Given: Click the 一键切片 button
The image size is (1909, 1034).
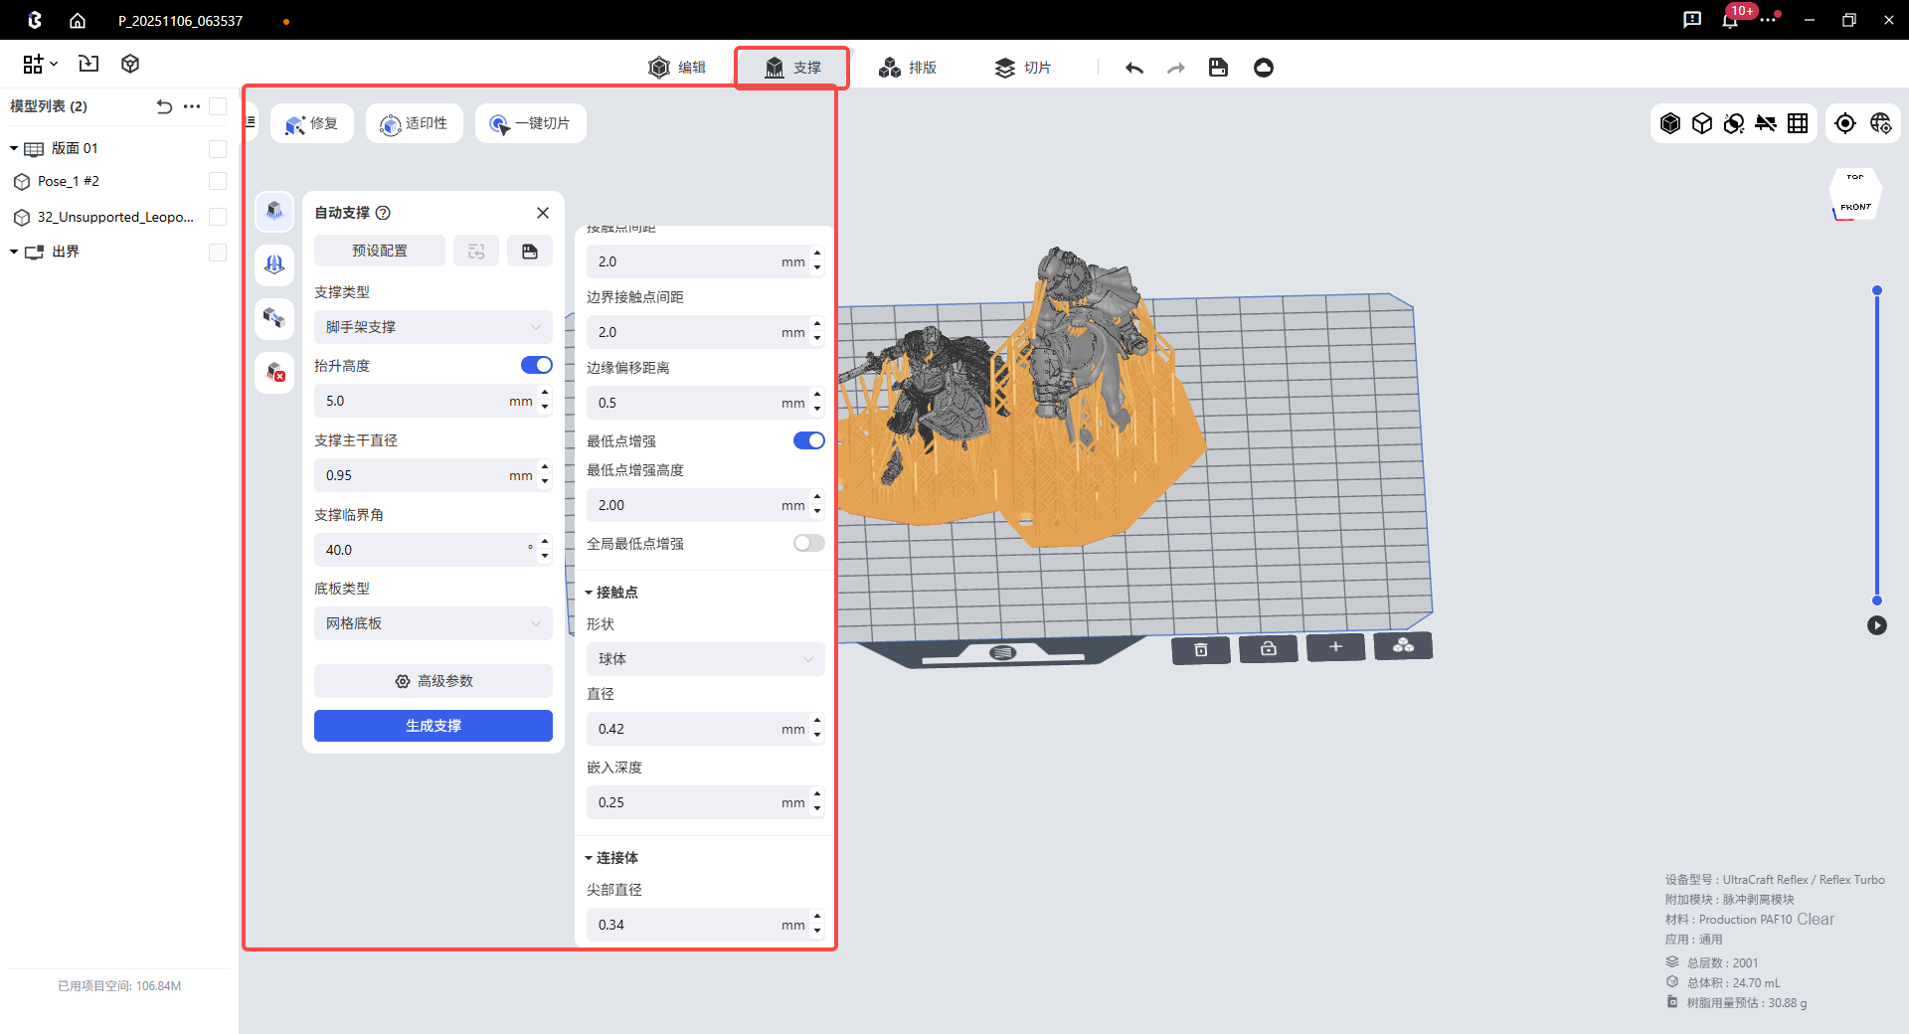Looking at the screenshot, I should point(531,123).
